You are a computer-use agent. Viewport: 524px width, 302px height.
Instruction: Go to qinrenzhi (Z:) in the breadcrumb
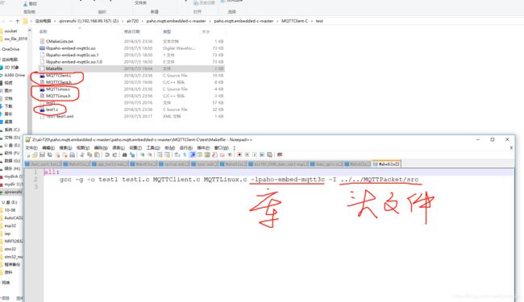(x=89, y=21)
